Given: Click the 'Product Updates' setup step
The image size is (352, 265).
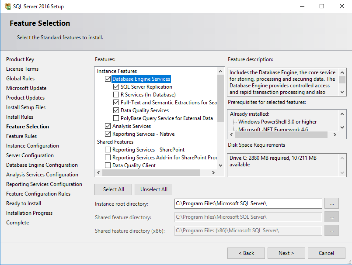Looking at the screenshot, I should [x=25, y=98].
